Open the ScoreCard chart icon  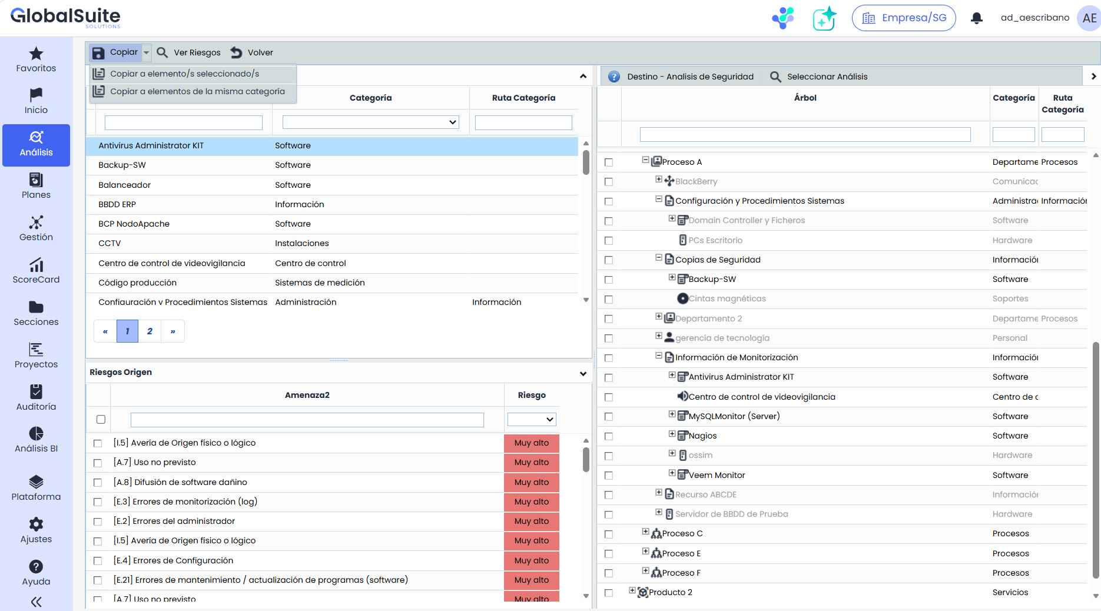[36, 265]
